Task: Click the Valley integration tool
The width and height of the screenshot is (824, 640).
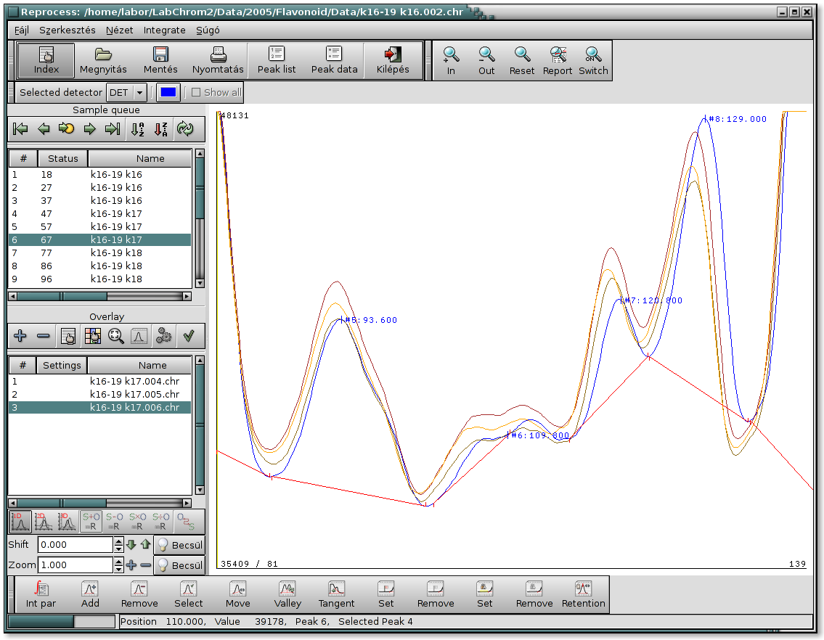Action: coord(287,594)
